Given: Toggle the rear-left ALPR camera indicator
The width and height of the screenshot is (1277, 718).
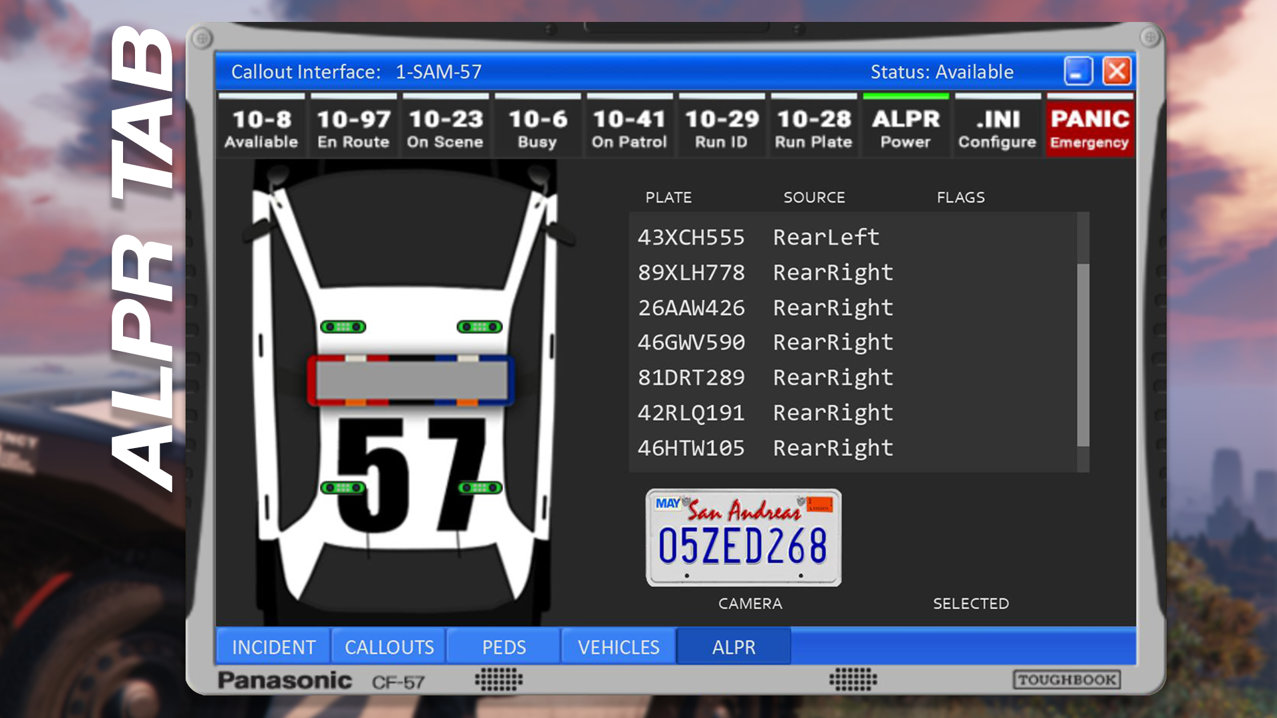Looking at the screenshot, I should pos(343,488).
